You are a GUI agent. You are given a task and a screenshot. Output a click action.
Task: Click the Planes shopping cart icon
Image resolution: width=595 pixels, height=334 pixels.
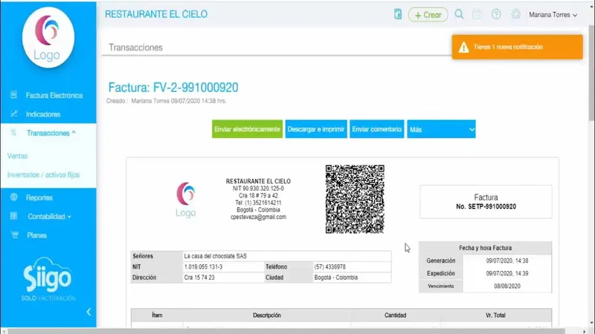pyautogui.click(x=14, y=235)
